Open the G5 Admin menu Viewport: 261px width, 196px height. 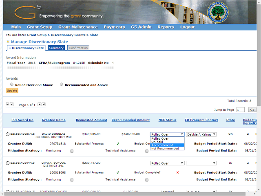(x=141, y=27)
